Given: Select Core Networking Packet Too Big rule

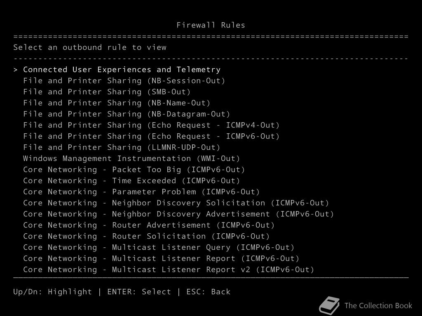Looking at the screenshot, I should [134, 170].
